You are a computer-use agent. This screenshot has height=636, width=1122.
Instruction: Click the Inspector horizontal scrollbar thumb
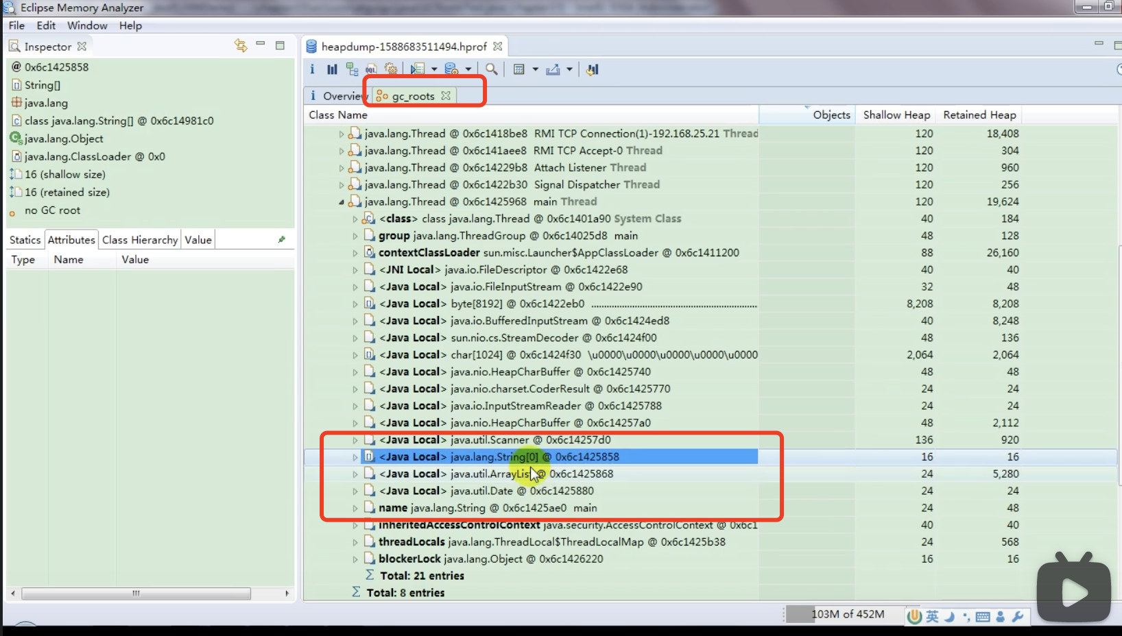(136, 594)
